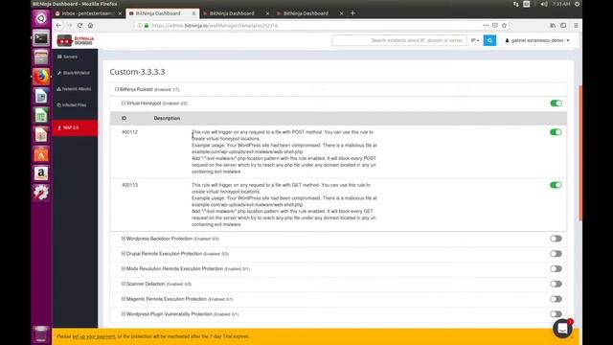Toggle the Firefox sidebar view icon
The height and width of the screenshot is (345, 613).
(563, 26)
